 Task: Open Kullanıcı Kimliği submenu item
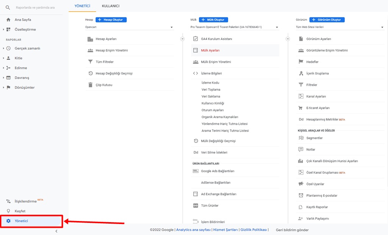(x=213, y=103)
